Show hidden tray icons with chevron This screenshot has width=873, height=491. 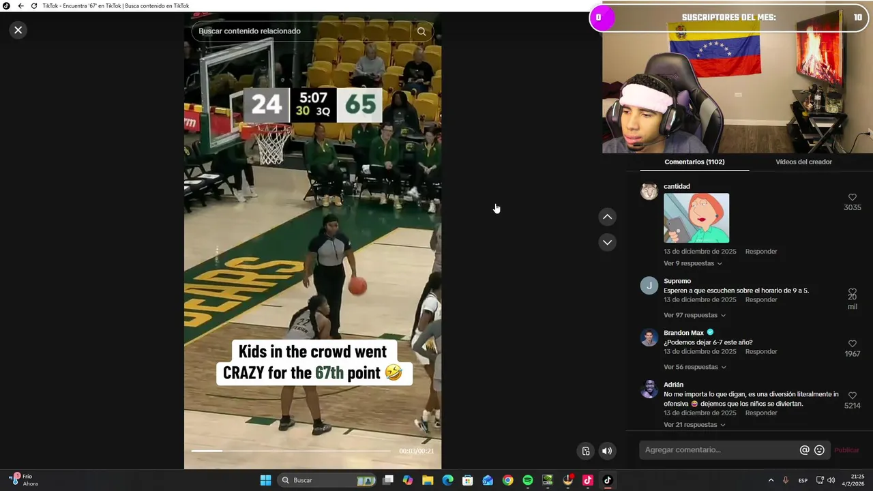click(x=771, y=480)
